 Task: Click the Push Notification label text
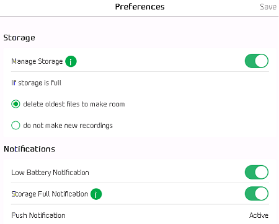point(38,215)
